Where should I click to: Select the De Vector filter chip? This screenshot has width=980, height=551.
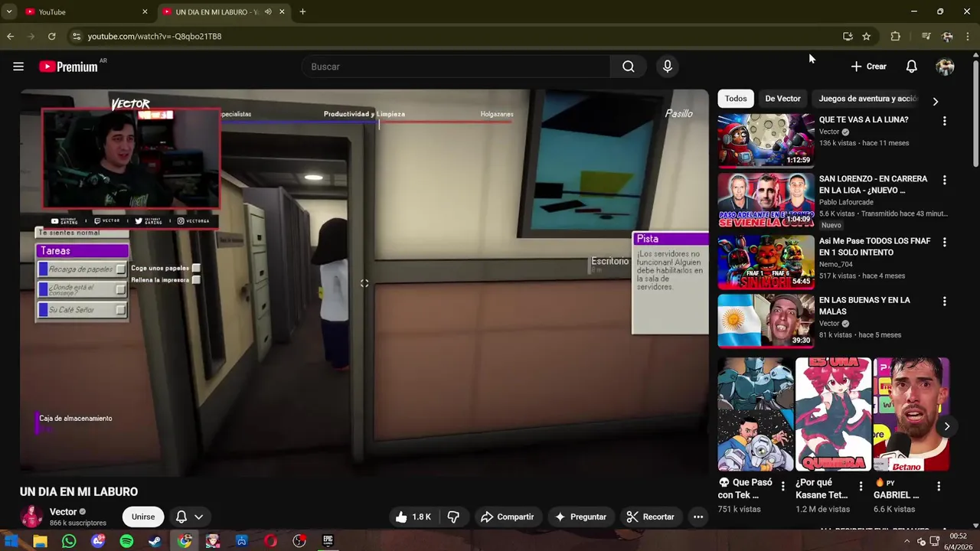[x=782, y=99]
